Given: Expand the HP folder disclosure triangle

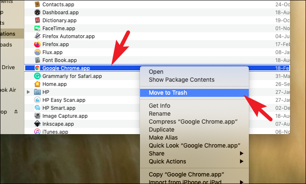Looking at the screenshot, I should [29, 92].
